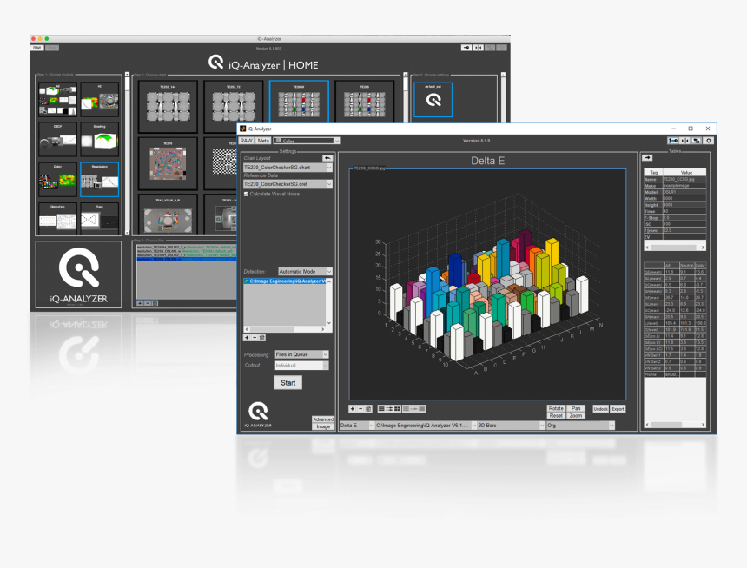Select the Distortion module thumbnail in HOME window
The width and height of the screenshot is (747, 568).
pyautogui.click(x=57, y=219)
